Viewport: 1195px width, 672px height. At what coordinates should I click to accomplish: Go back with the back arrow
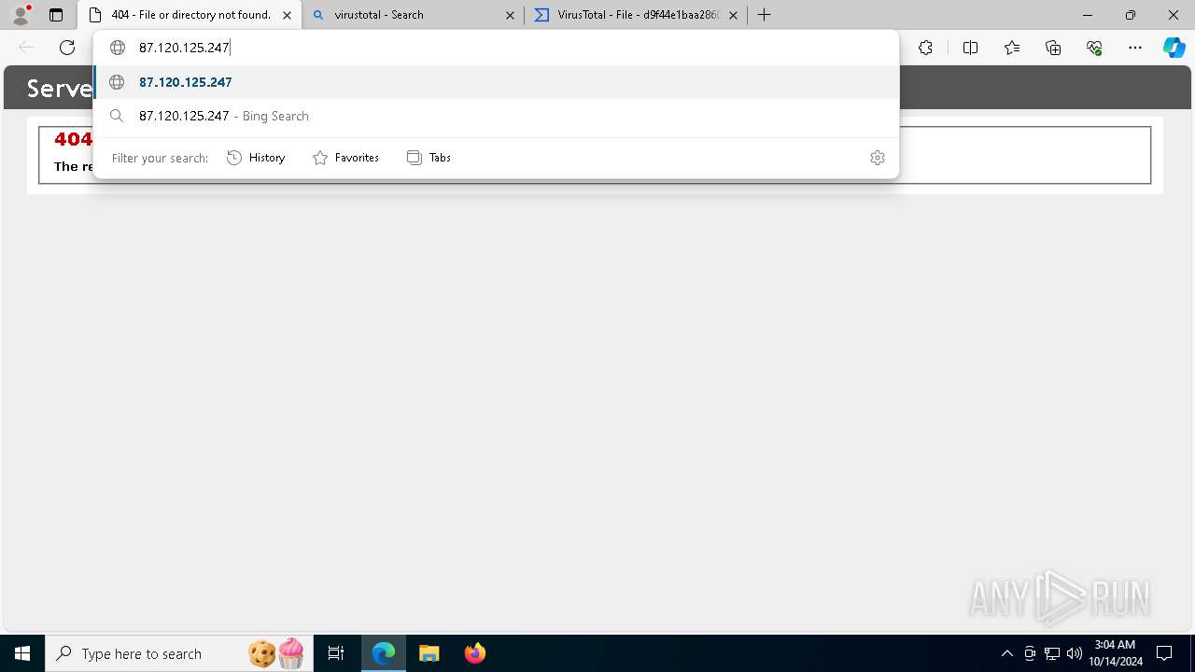tap(26, 48)
